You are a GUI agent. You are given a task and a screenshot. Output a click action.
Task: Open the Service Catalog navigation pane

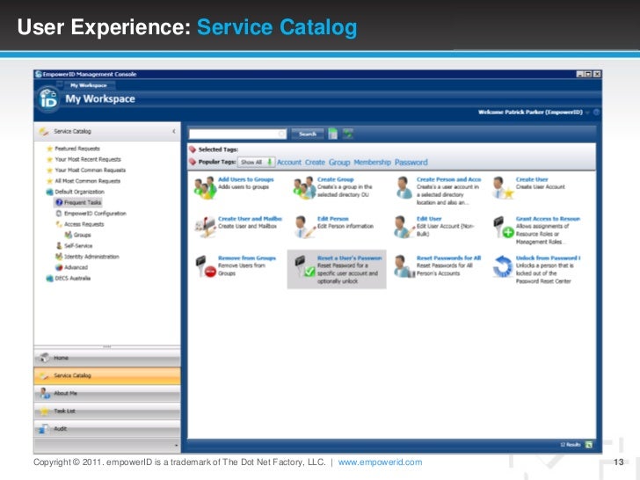pos(107,375)
